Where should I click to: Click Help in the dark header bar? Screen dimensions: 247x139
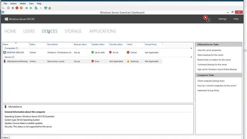click(x=236, y=19)
